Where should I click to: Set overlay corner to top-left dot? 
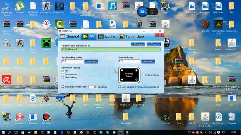click(122, 70)
